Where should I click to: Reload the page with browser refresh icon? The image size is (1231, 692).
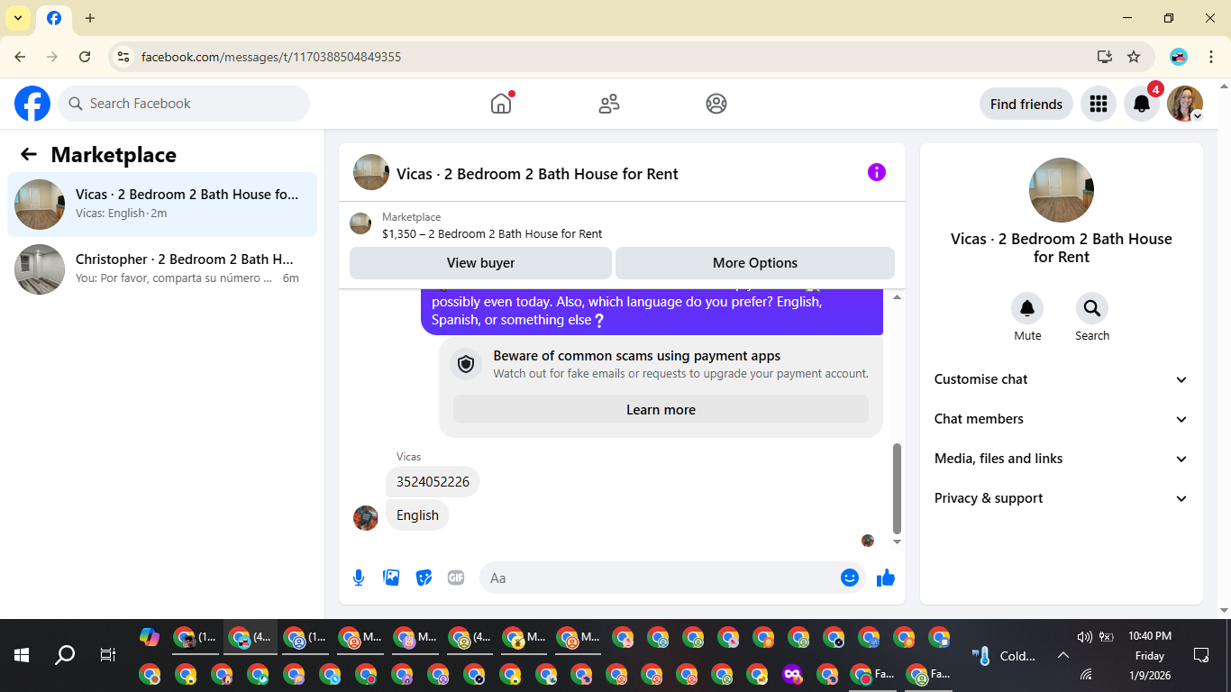pos(85,57)
